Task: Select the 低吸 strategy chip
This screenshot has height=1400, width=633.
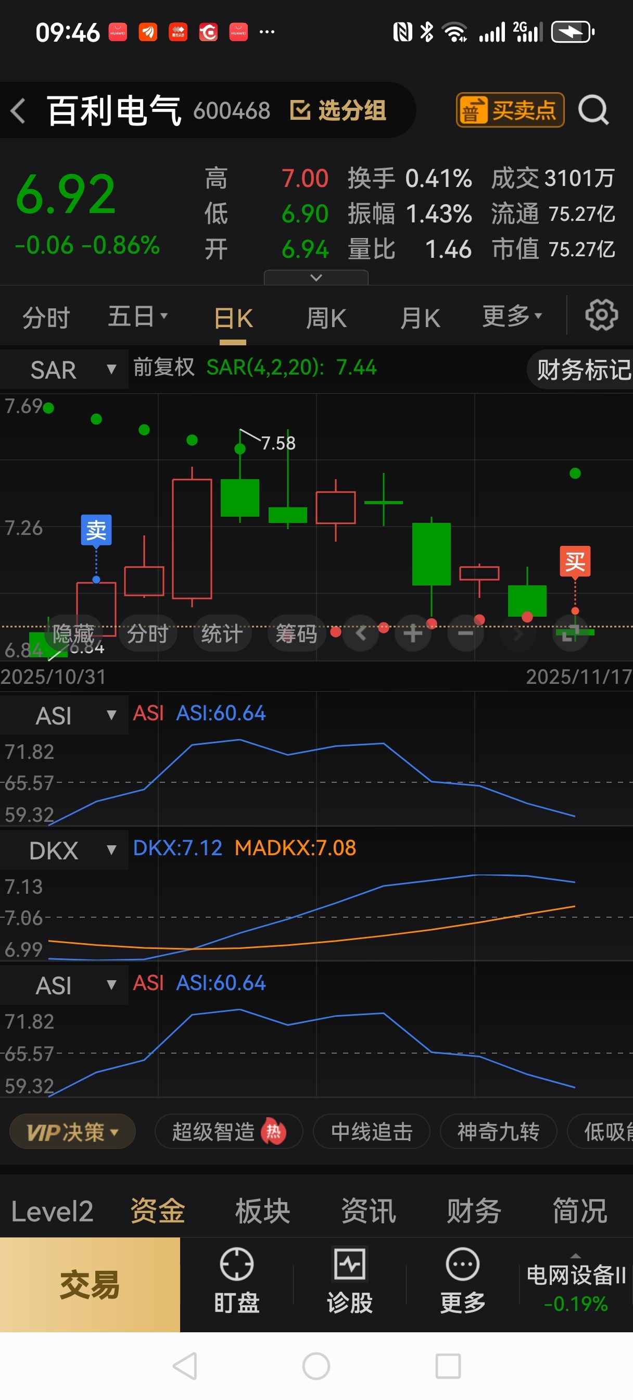Action: 601,1132
